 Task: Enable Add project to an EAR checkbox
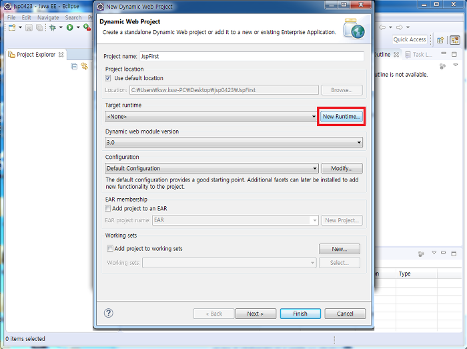(108, 208)
